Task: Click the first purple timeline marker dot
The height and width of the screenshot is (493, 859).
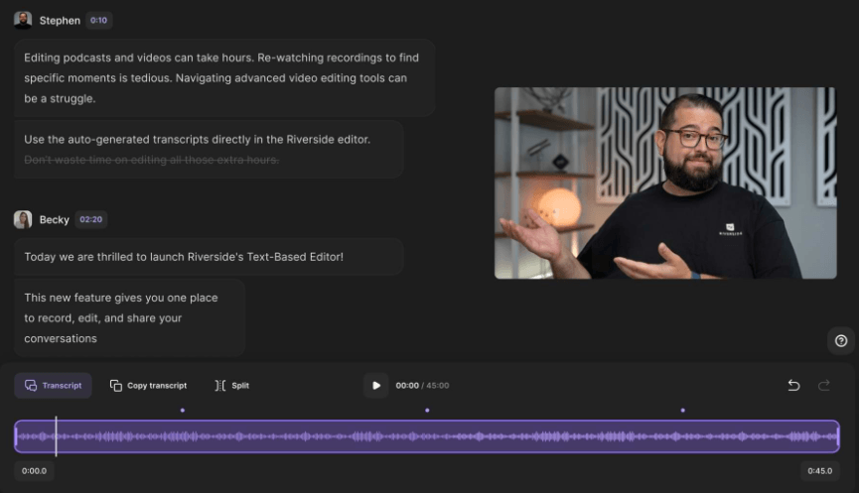Action: click(x=183, y=411)
